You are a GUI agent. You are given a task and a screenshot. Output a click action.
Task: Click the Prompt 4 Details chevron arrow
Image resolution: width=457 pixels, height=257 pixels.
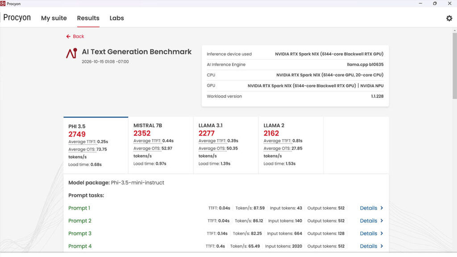pos(382,246)
